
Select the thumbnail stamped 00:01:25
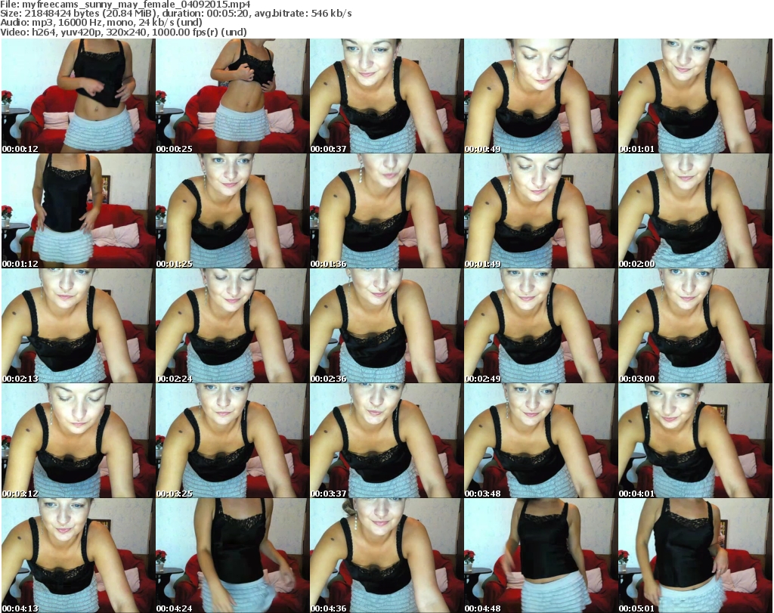[x=232, y=211]
